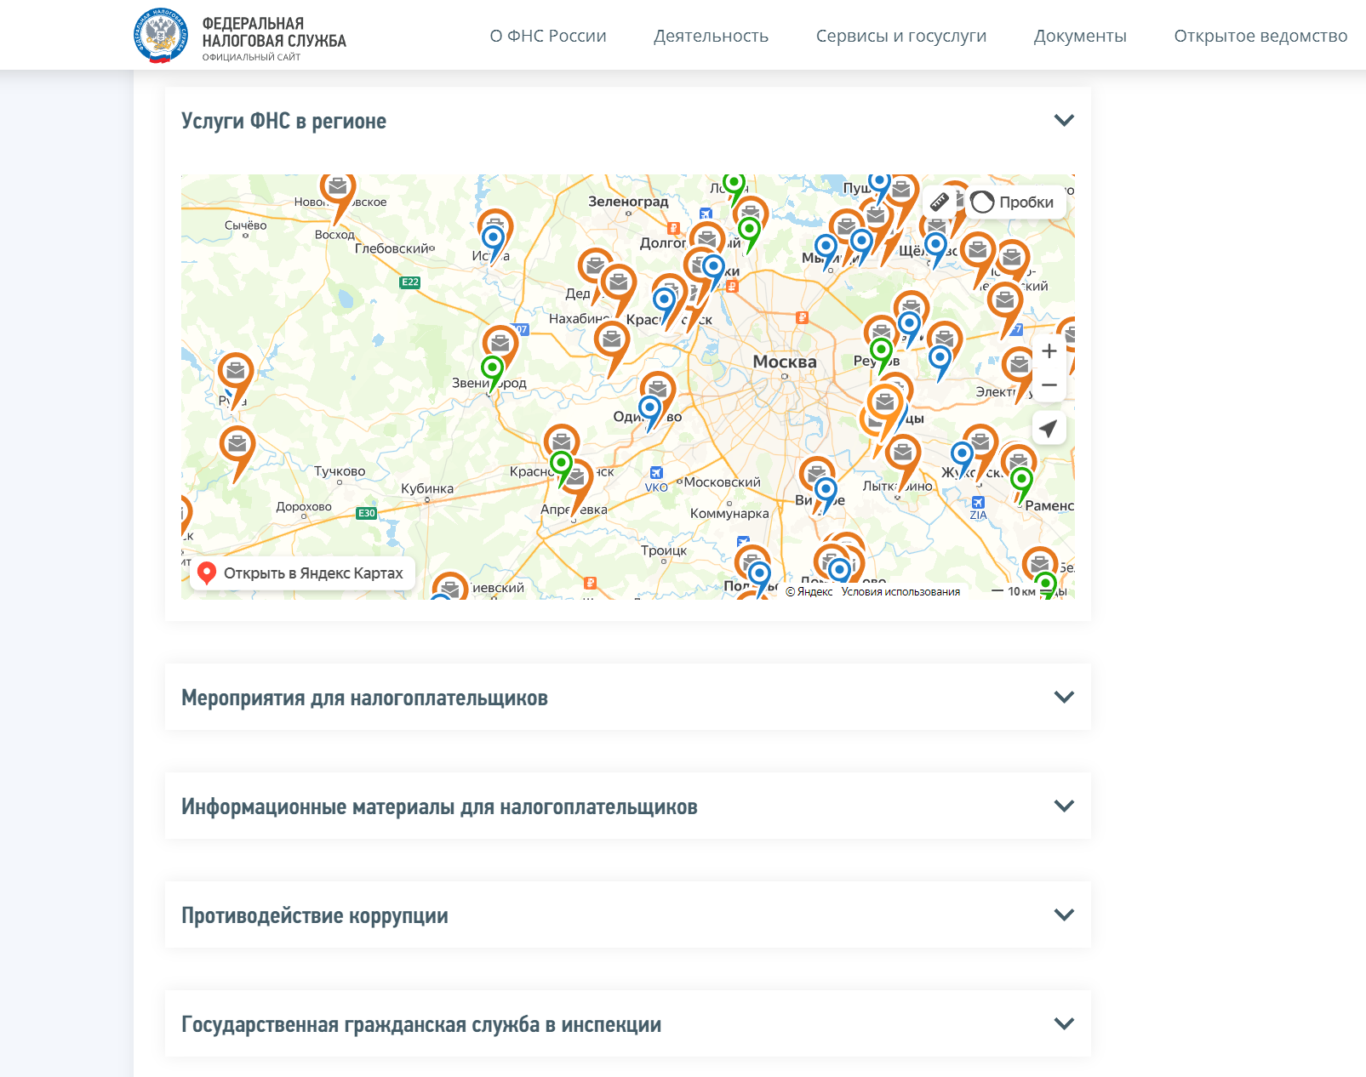Zoom out the map with minus button
The height and width of the screenshot is (1077, 1366).
pyautogui.click(x=1049, y=385)
